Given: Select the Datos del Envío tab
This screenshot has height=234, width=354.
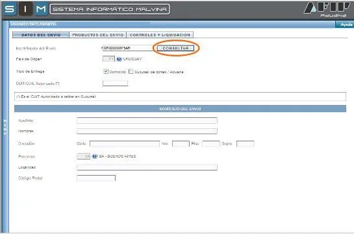Looking at the screenshot, I should (x=41, y=35).
